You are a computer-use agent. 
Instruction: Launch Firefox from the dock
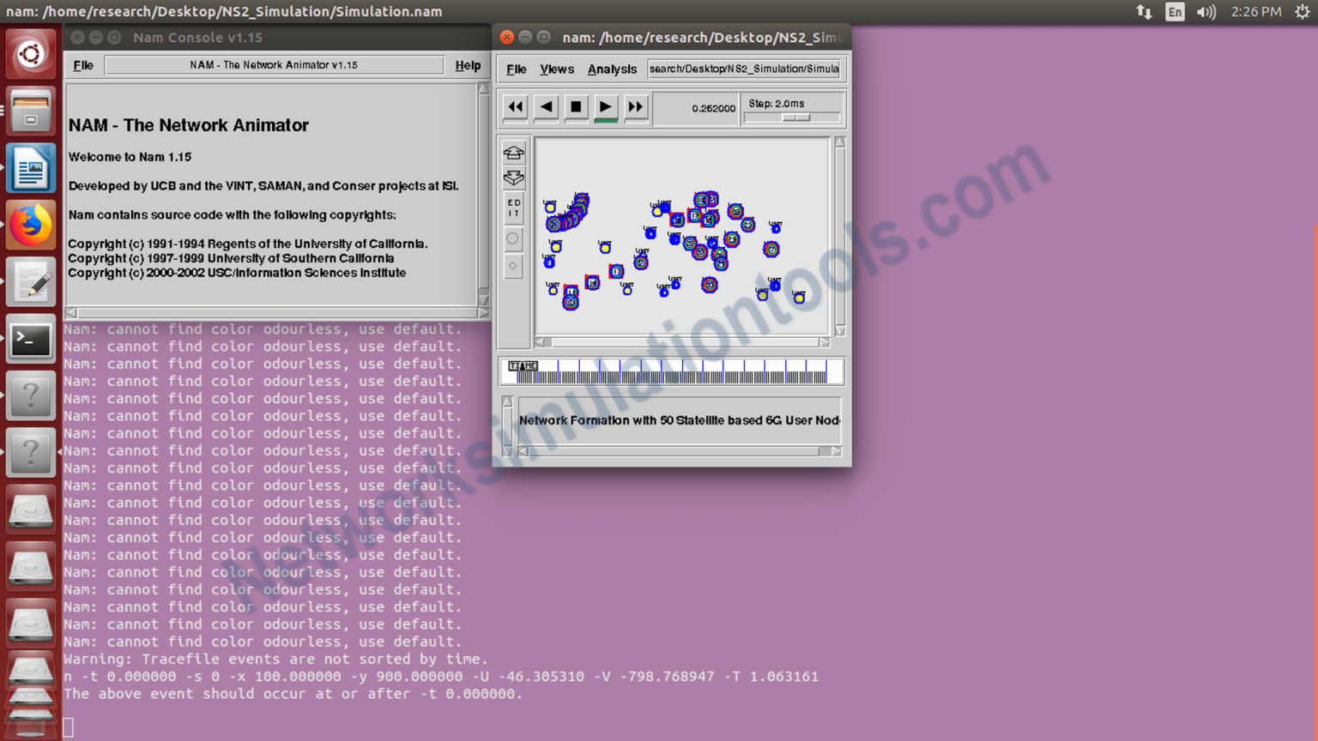pos(31,225)
